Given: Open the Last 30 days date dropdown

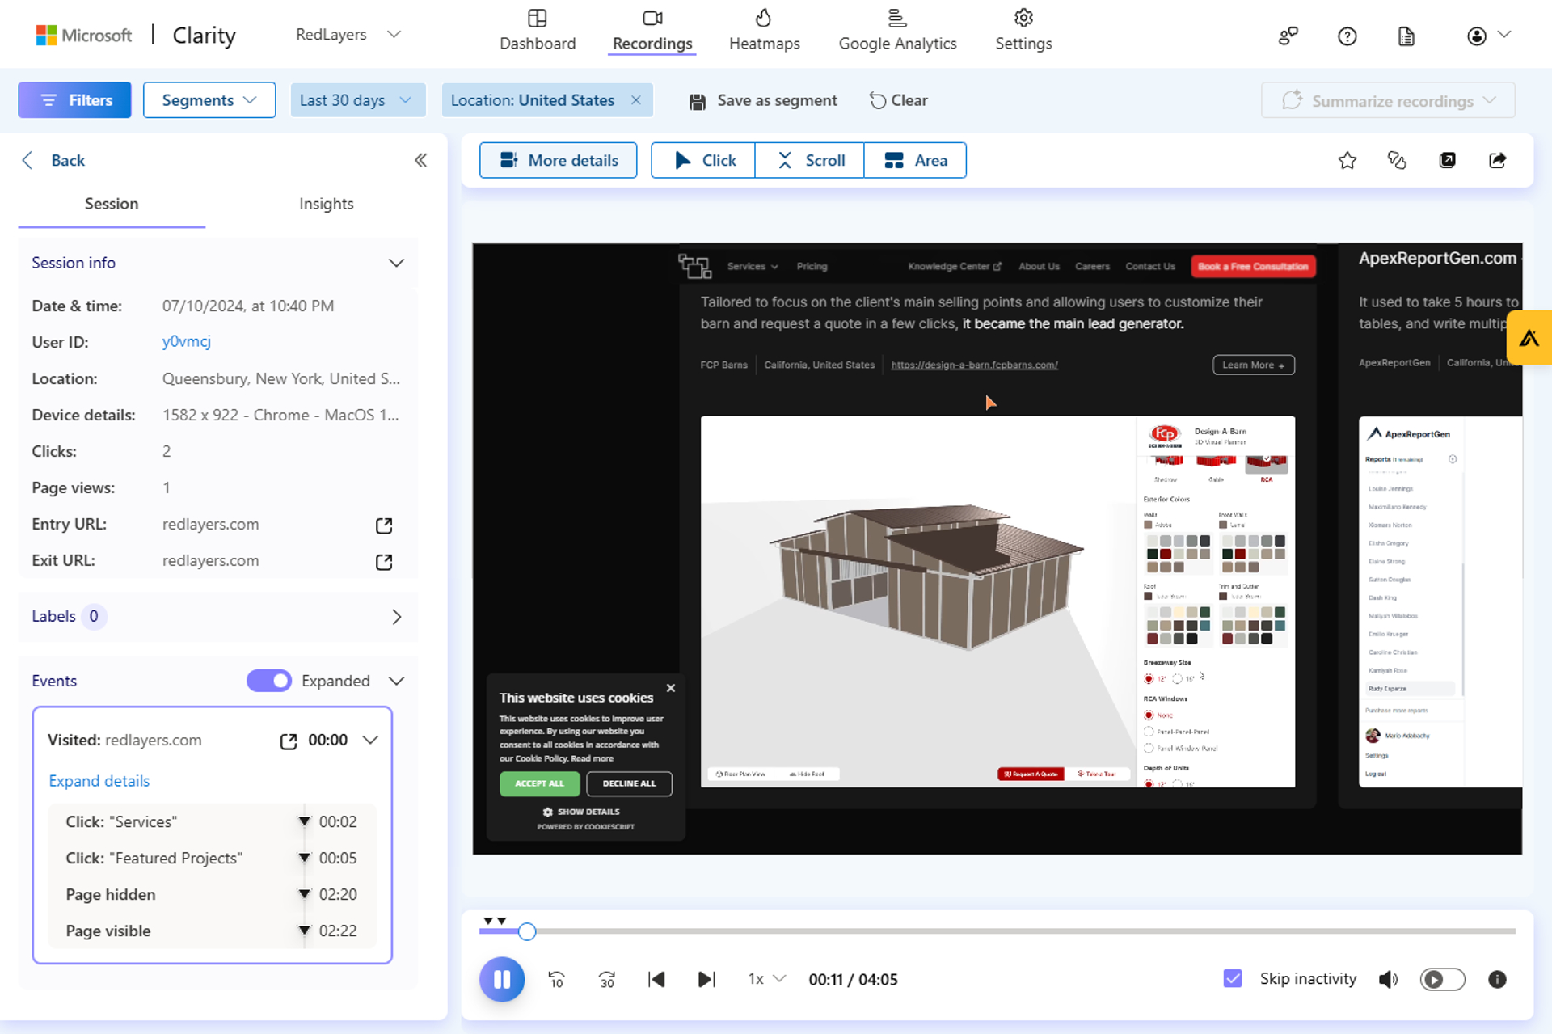Looking at the screenshot, I should (x=357, y=100).
